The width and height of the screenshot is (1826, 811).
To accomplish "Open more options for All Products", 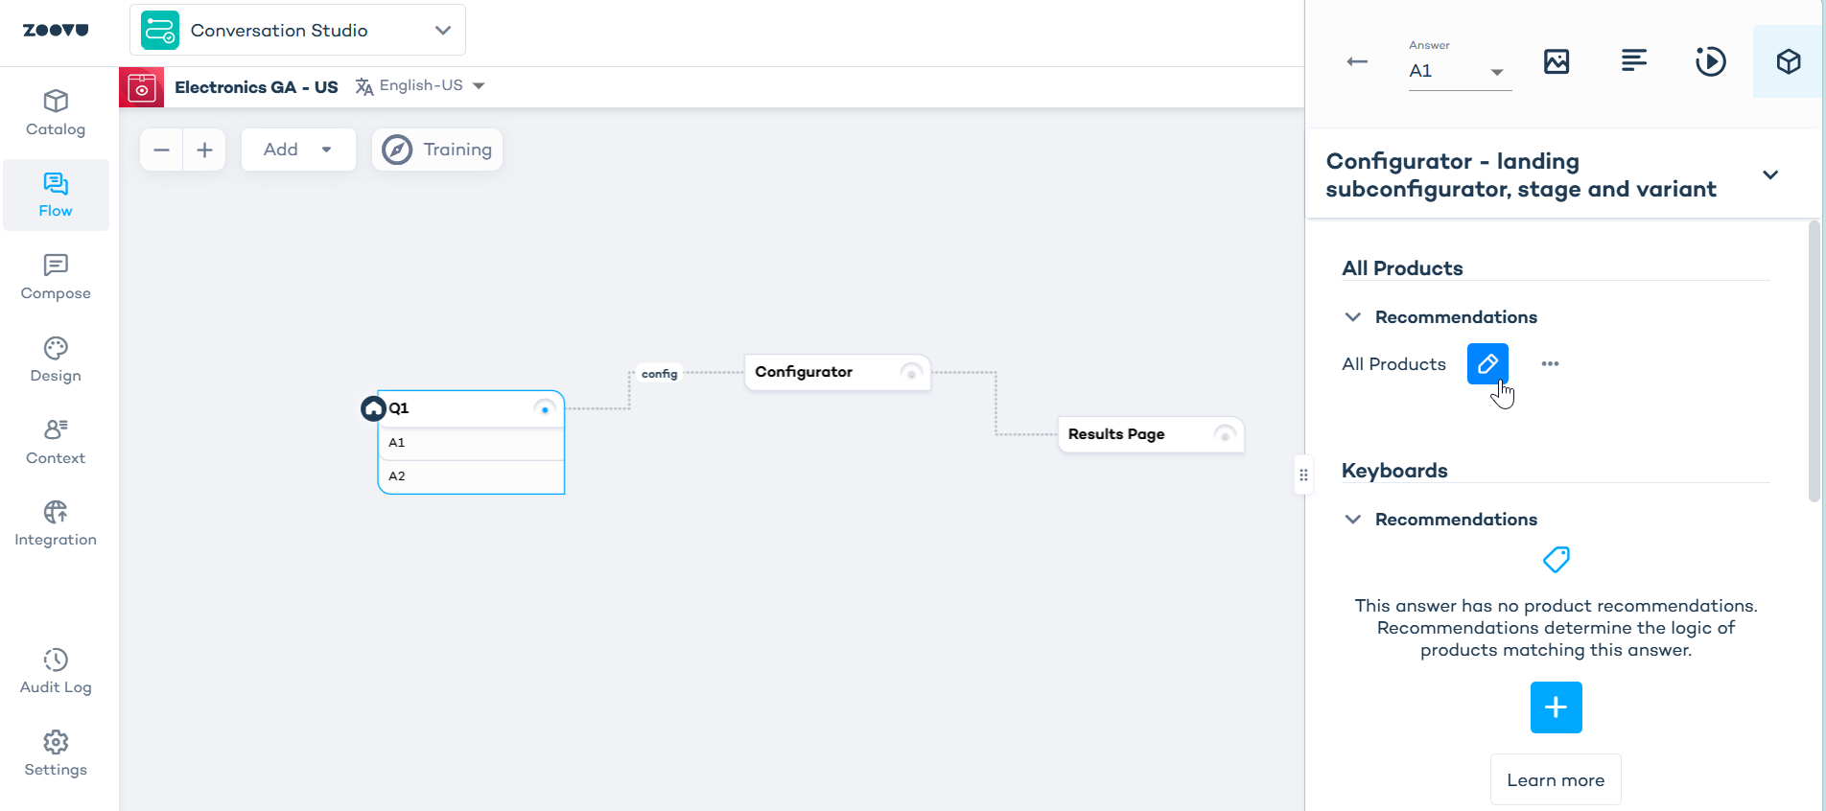I will click(1550, 364).
